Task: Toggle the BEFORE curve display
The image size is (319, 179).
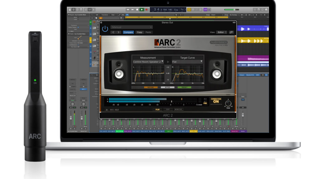Action: tap(150, 87)
